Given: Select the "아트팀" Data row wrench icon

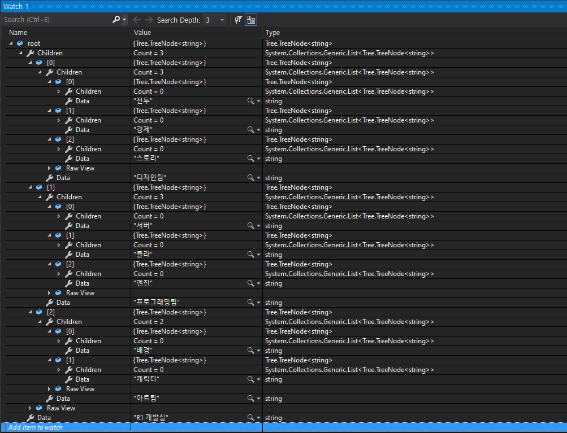Looking at the screenshot, I should tap(50, 399).
